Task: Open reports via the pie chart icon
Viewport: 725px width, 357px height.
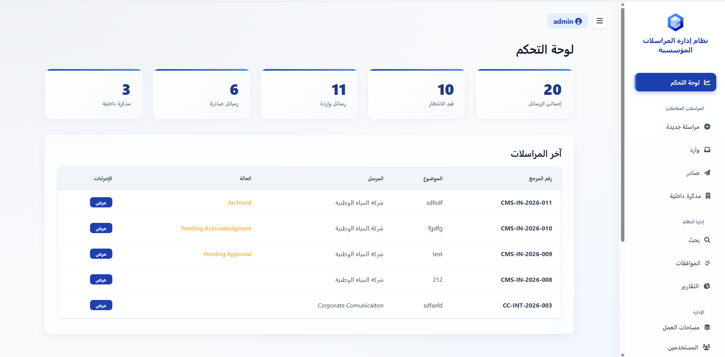Action: 708,286
